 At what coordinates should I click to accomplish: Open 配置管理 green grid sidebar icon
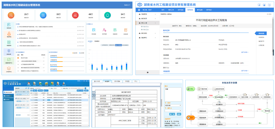[x=9, y=44]
